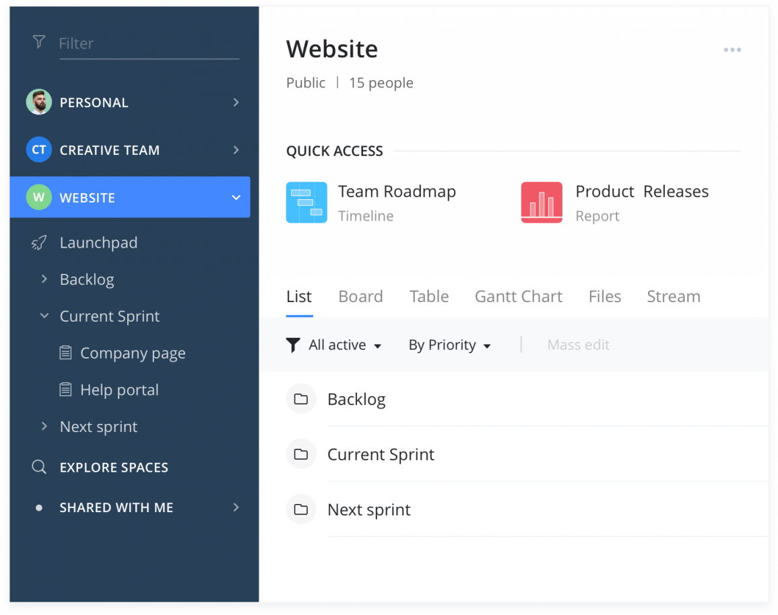Open the Product Releases report icon

(x=542, y=203)
